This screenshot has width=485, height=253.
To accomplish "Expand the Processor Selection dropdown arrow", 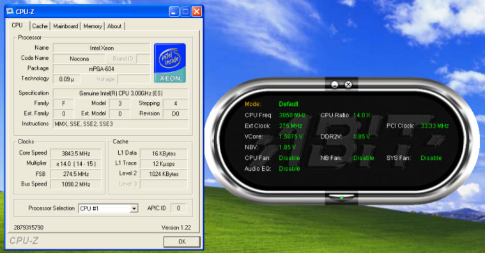I will (x=134, y=208).
